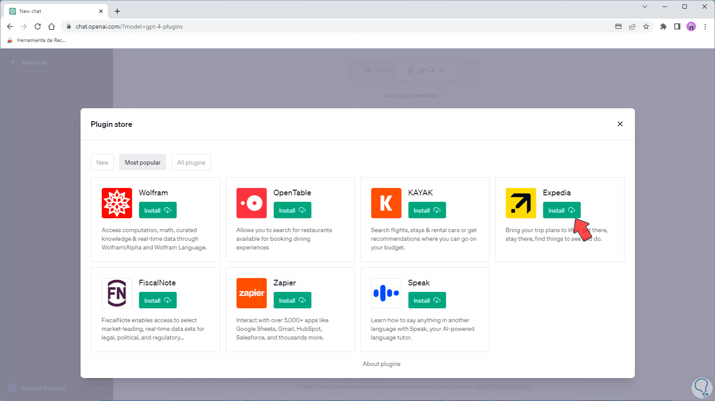The image size is (715, 401).
Task: Click the OpenTable logo icon
Action: 251,203
